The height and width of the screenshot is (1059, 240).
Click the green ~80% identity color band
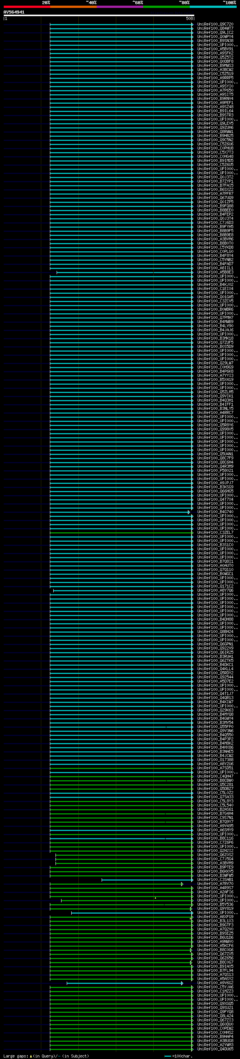(x=166, y=7)
